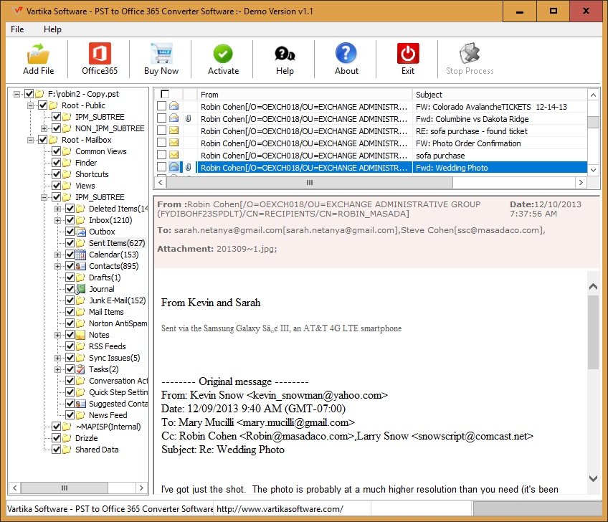Click email list scroll-right arrow
Viewport: 608px width, 522px height.
[x=581, y=182]
